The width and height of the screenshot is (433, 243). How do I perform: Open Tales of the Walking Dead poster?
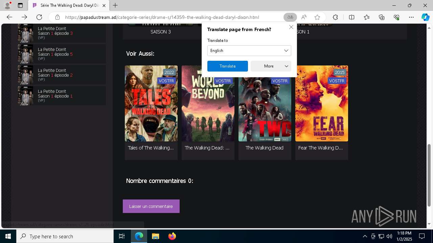tap(151, 103)
